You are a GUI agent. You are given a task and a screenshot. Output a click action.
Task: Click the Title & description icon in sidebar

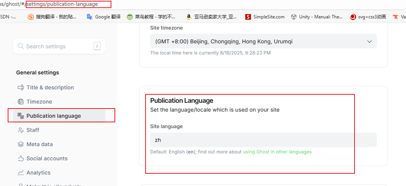click(21, 87)
